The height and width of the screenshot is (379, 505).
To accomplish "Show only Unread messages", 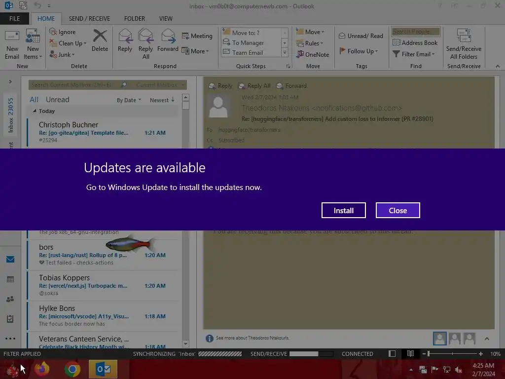I will coord(57,100).
